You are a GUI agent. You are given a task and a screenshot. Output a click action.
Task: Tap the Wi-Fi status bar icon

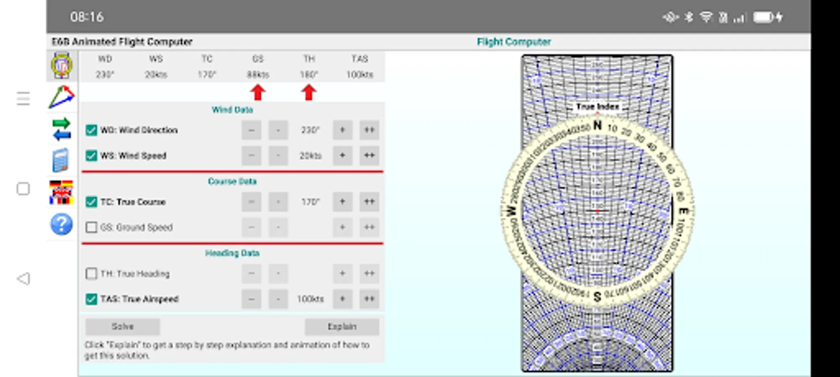coord(706,17)
